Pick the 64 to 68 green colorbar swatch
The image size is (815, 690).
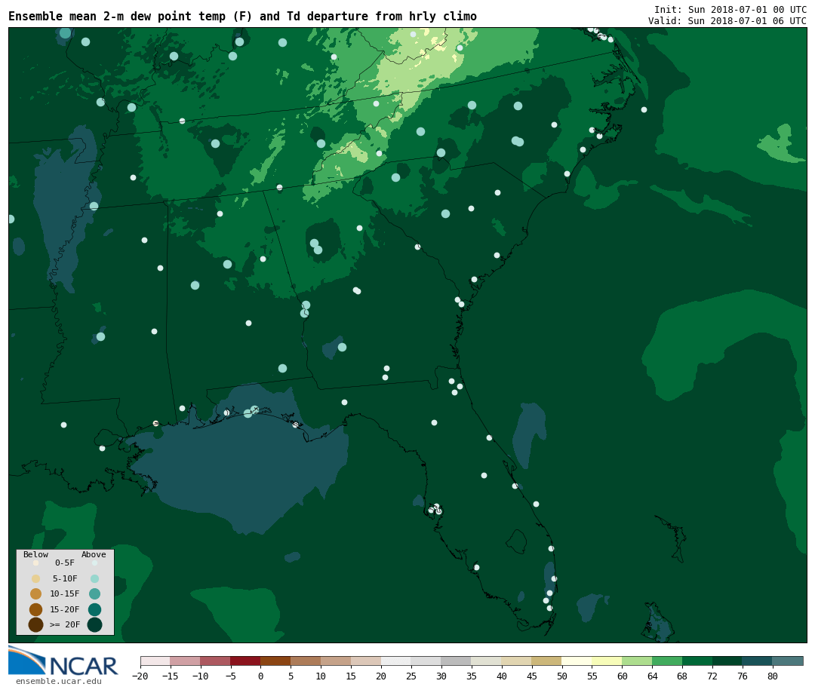(x=667, y=661)
